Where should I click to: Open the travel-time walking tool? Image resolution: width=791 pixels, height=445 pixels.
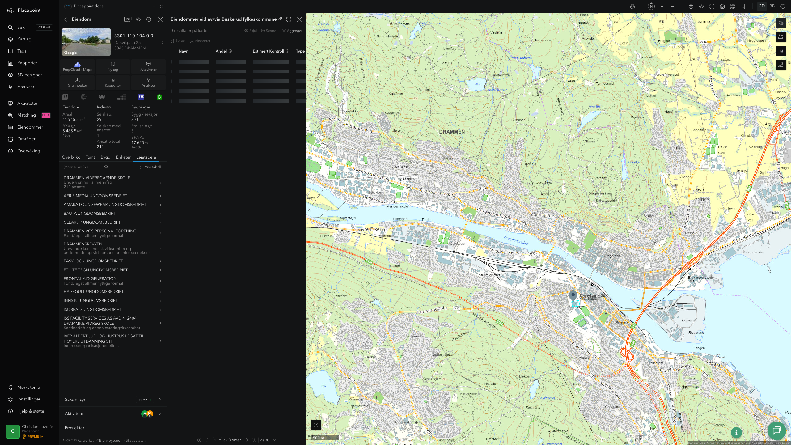click(x=781, y=65)
